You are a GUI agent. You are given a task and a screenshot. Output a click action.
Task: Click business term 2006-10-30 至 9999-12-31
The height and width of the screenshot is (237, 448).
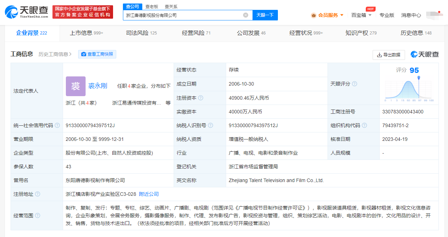94,139
